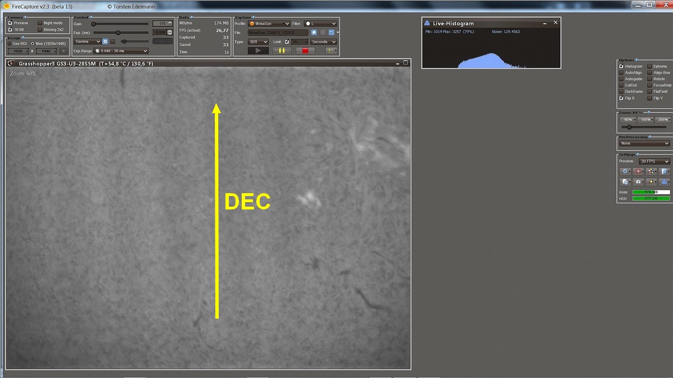Enable the AutoAlign checkbox
The image size is (673, 378).
pos(621,73)
